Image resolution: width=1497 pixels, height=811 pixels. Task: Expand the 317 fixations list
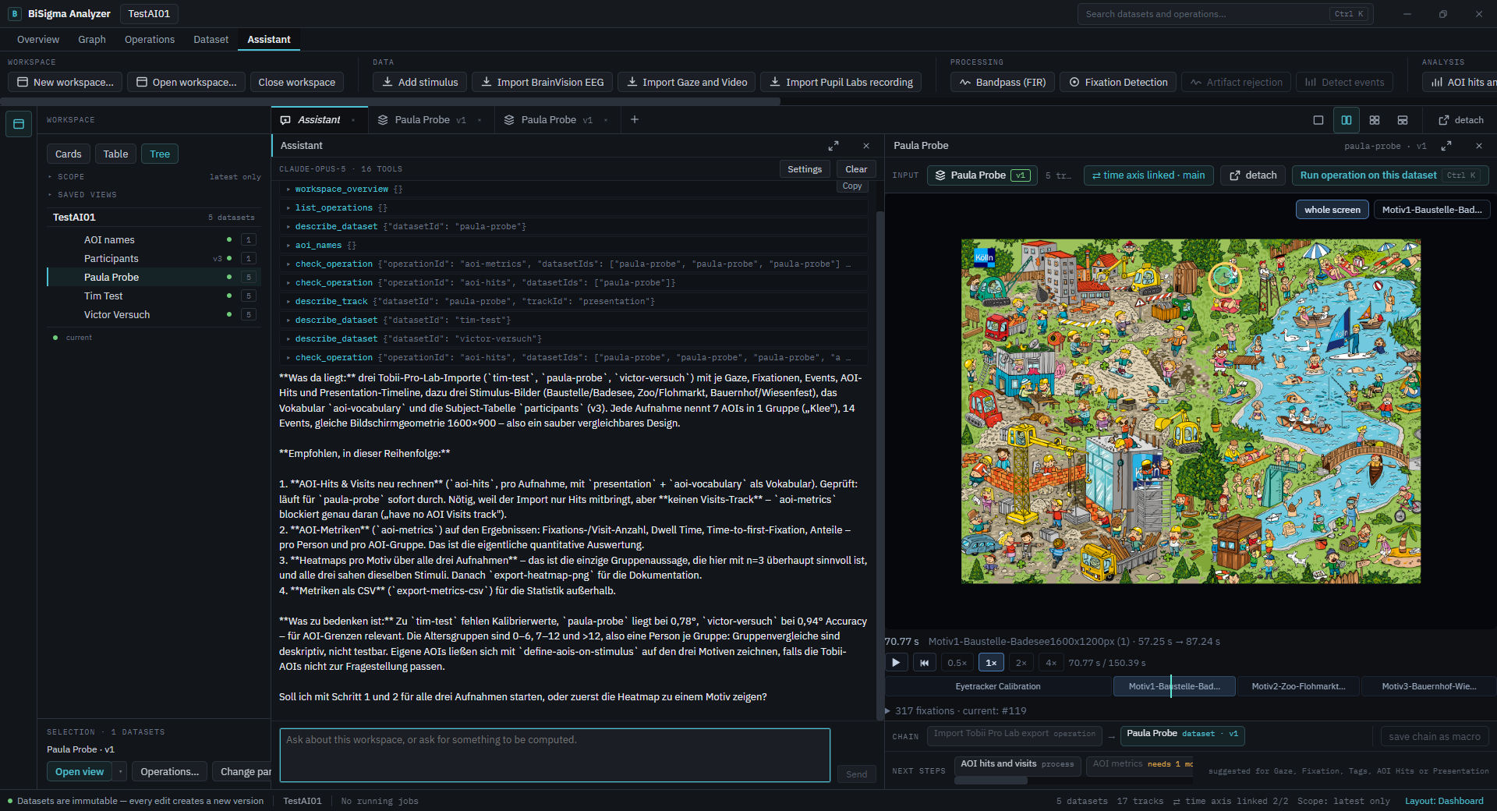tap(956, 711)
